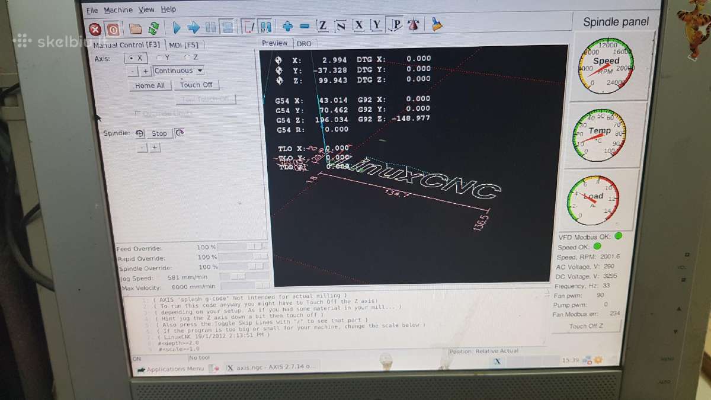Image resolution: width=711 pixels, height=400 pixels.
Task: Jog the axis in minus direction
Action: [x=133, y=72]
